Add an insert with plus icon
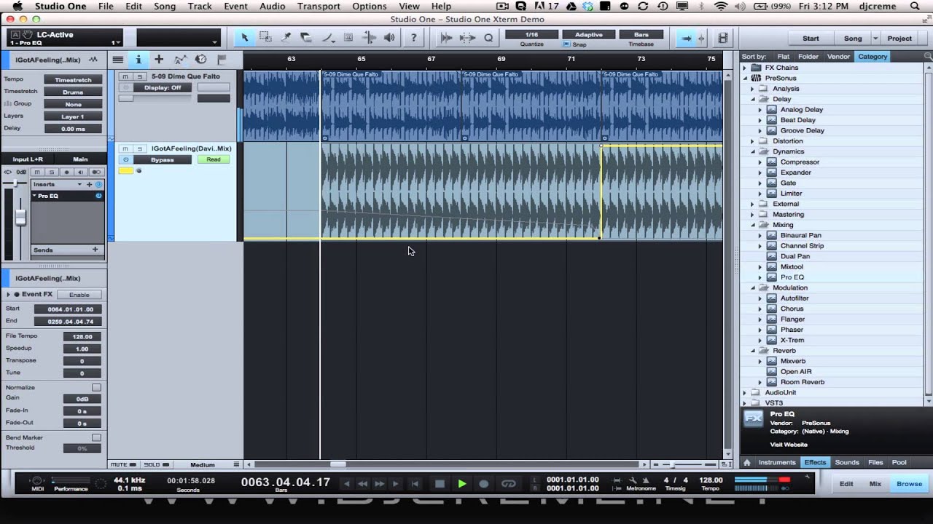 point(90,184)
